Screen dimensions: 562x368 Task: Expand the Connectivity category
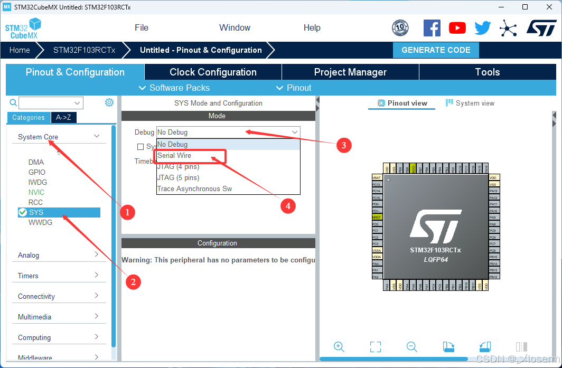59,296
